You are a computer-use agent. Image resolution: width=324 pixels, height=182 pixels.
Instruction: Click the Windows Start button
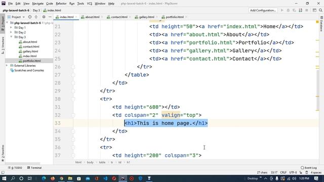tap(4, 178)
